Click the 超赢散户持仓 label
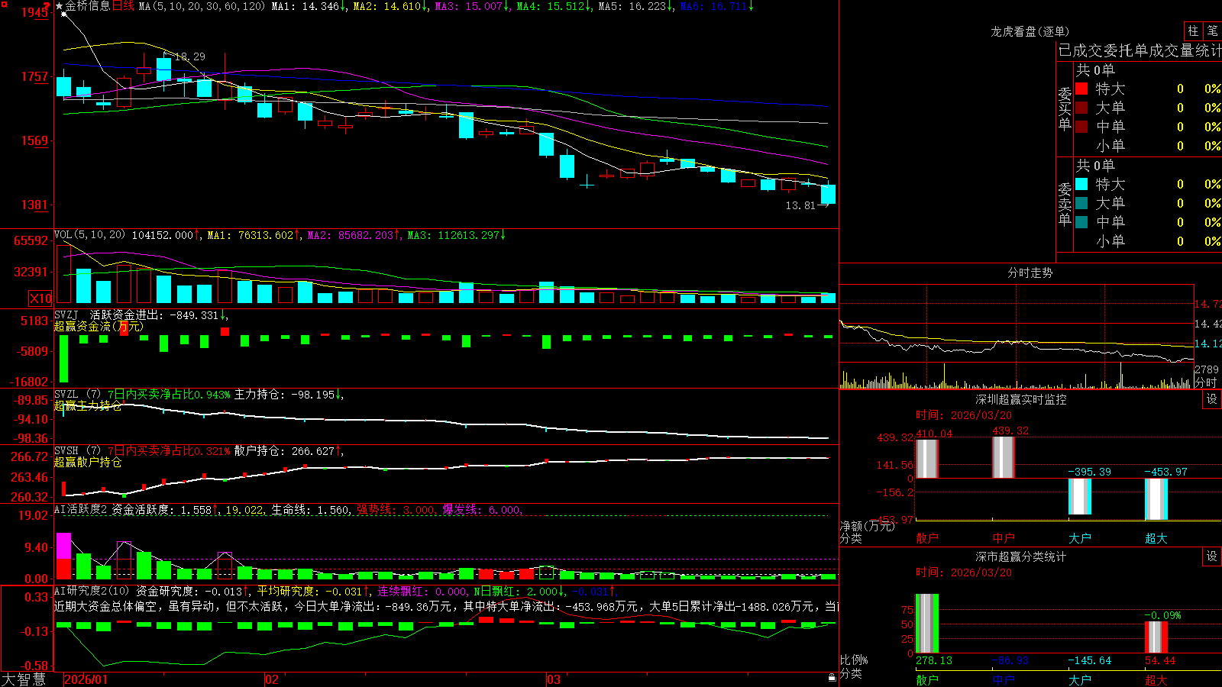Image resolution: width=1222 pixels, height=687 pixels. (x=88, y=462)
